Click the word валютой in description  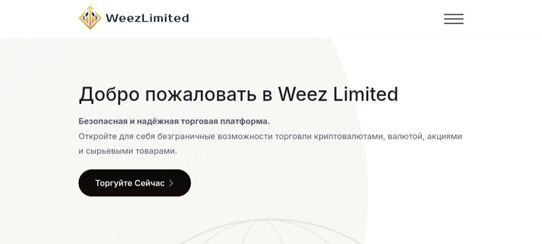(x=406, y=136)
